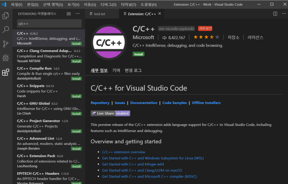Screen dimensions: 288x184
Task: Open the 선택 영역(S) menu
Action: tap(53, 5)
